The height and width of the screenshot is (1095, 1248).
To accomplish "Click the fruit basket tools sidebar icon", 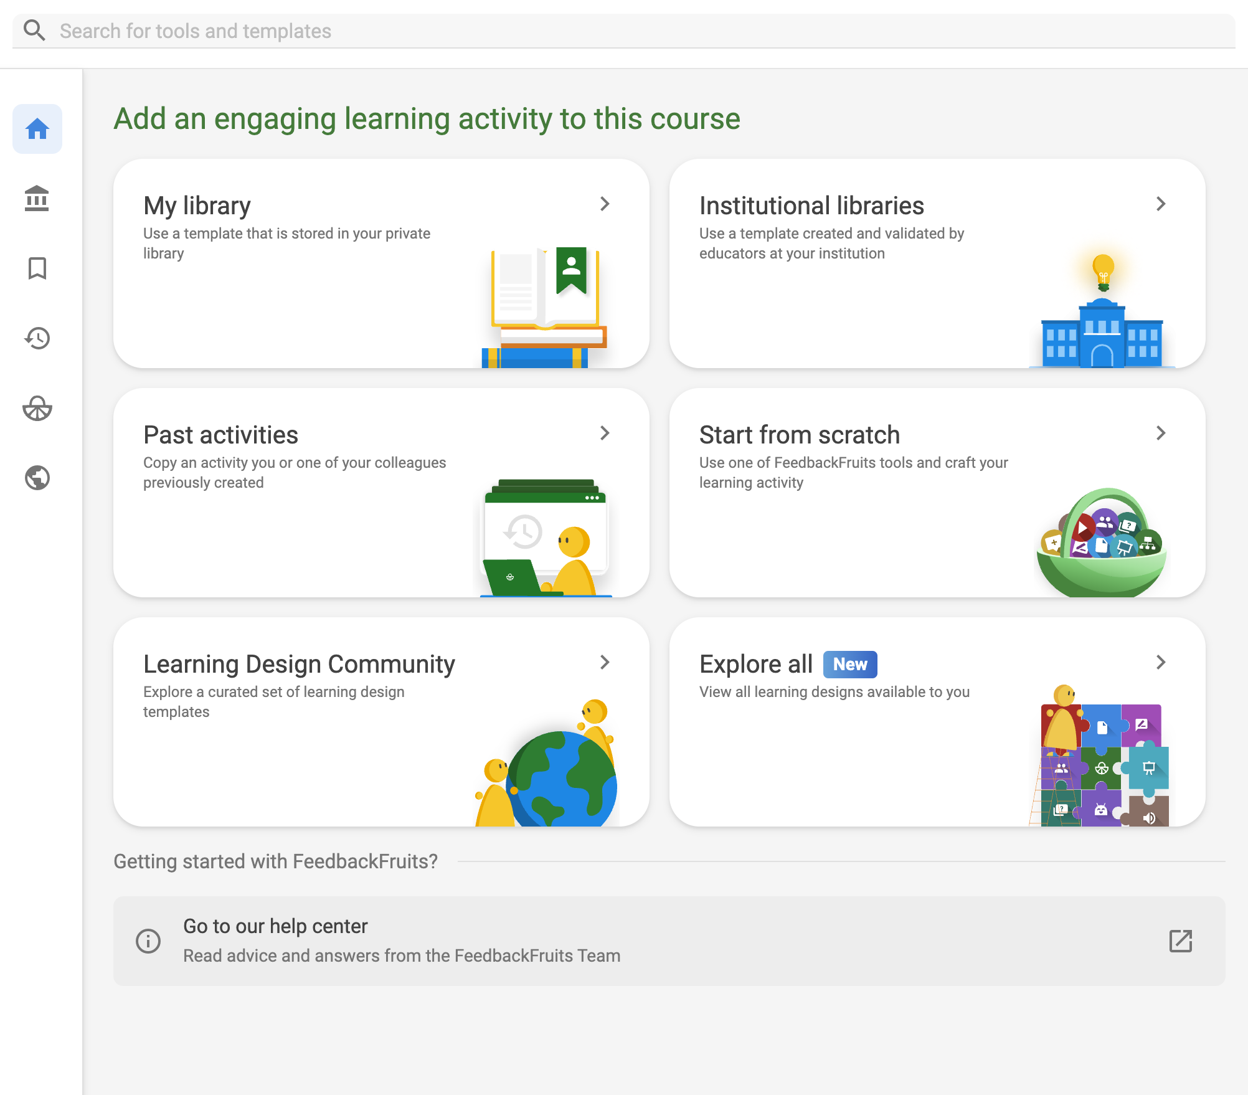I will 37,408.
